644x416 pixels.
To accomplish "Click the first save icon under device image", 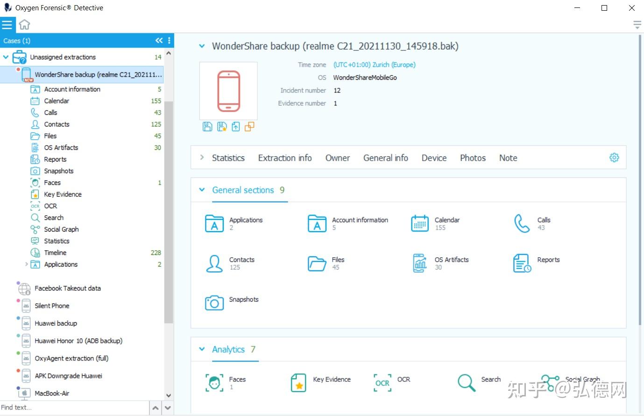I will click(x=208, y=127).
